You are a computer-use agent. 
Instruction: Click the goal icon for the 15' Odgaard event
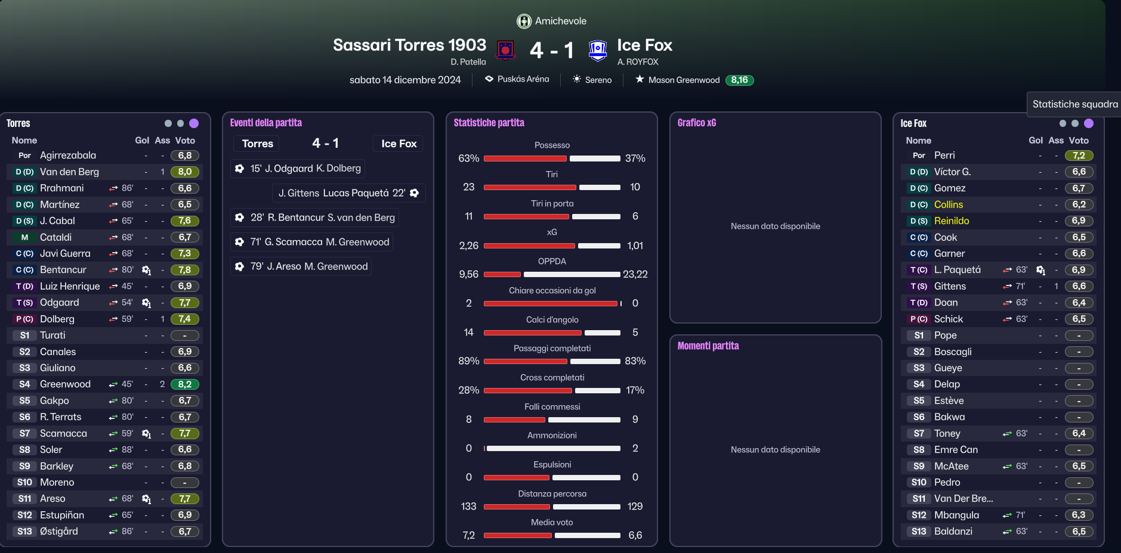click(x=239, y=169)
